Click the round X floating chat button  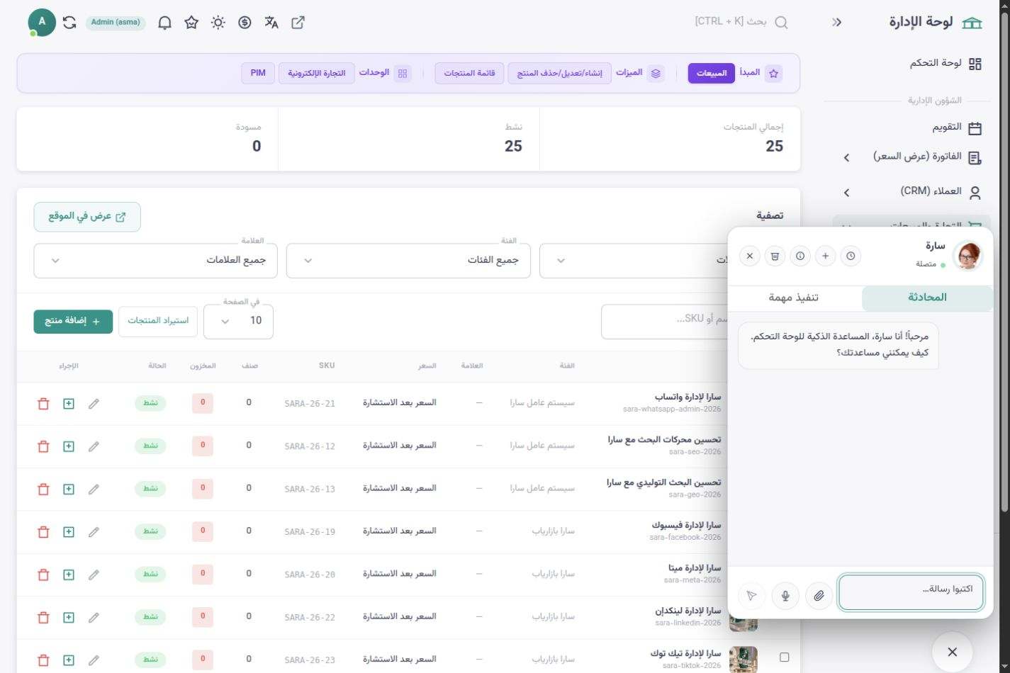[952, 652]
